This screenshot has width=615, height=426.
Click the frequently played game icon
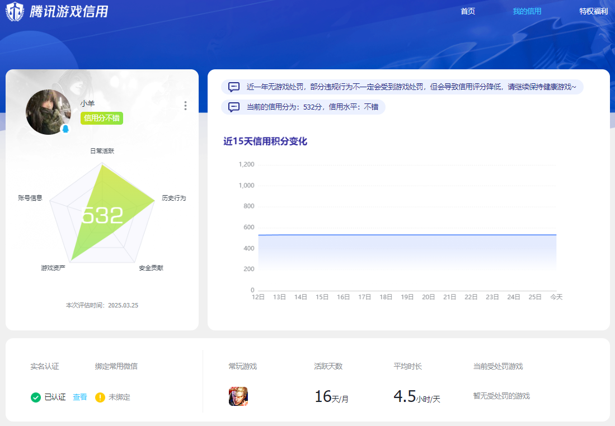pyautogui.click(x=238, y=396)
